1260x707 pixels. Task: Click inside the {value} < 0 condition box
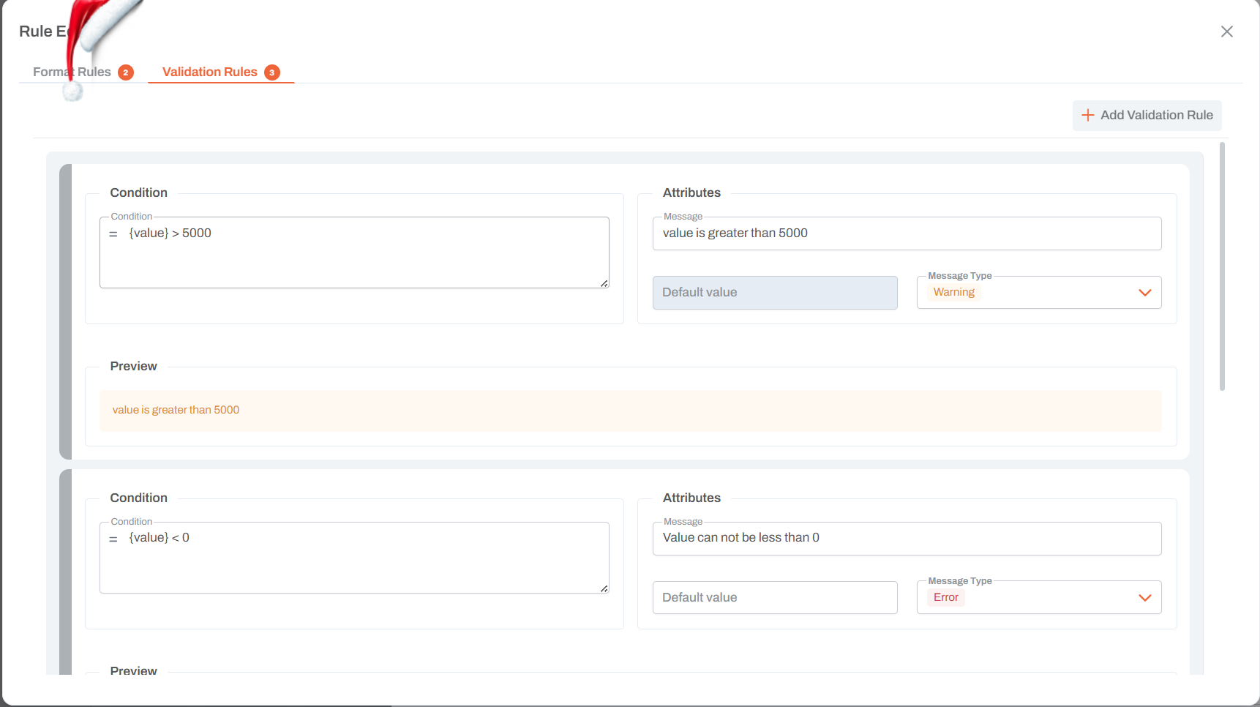coord(354,557)
